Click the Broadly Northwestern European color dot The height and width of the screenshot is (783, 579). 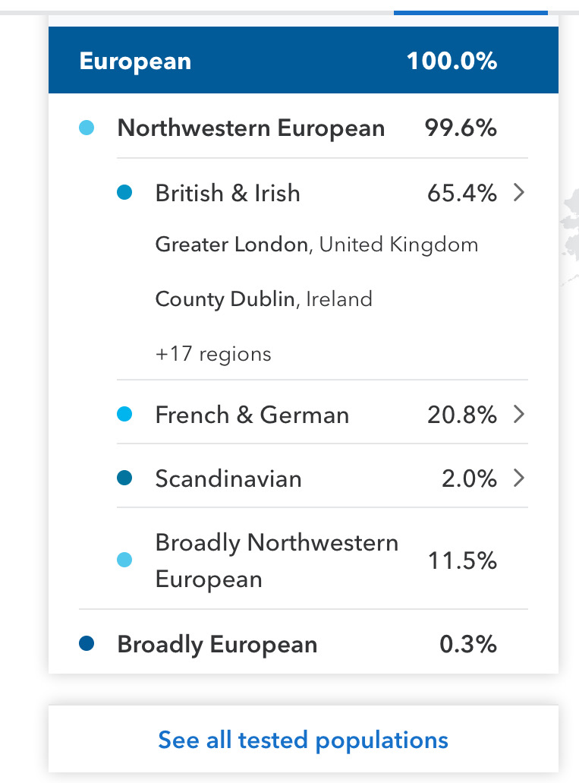(124, 560)
